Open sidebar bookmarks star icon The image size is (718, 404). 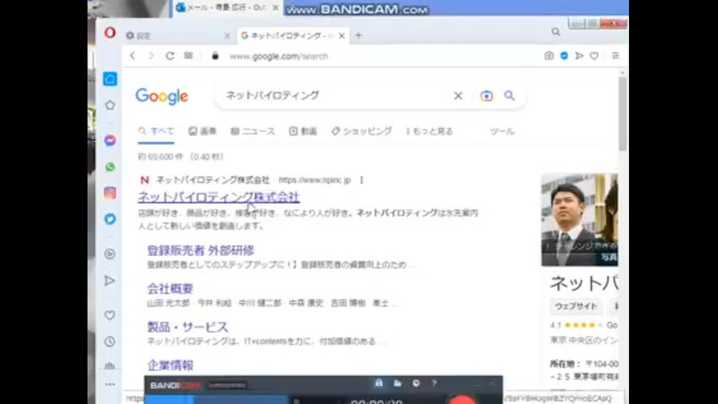point(110,105)
